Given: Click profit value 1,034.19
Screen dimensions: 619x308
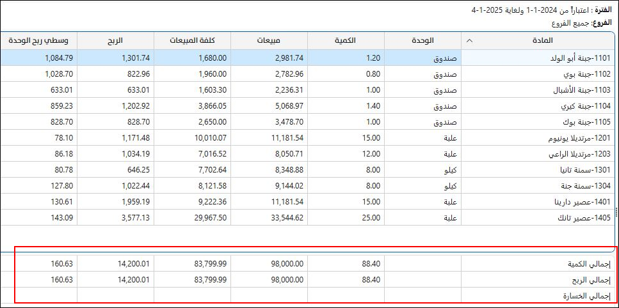Looking at the screenshot, I should [137, 153].
